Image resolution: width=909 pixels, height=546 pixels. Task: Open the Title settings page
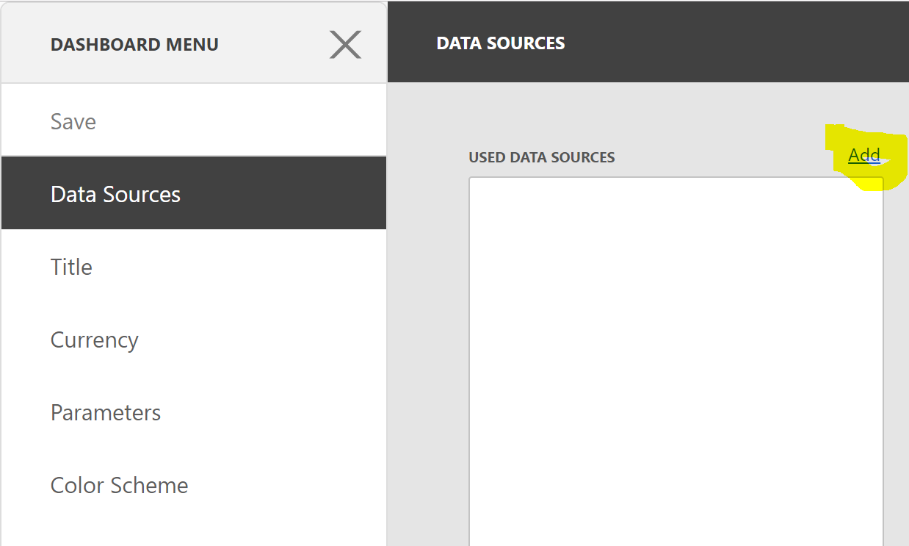pos(72,267)
